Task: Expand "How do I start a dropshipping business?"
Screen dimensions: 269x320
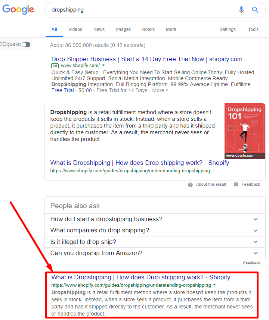Action: pyautogui.click(x=256, y=219)
